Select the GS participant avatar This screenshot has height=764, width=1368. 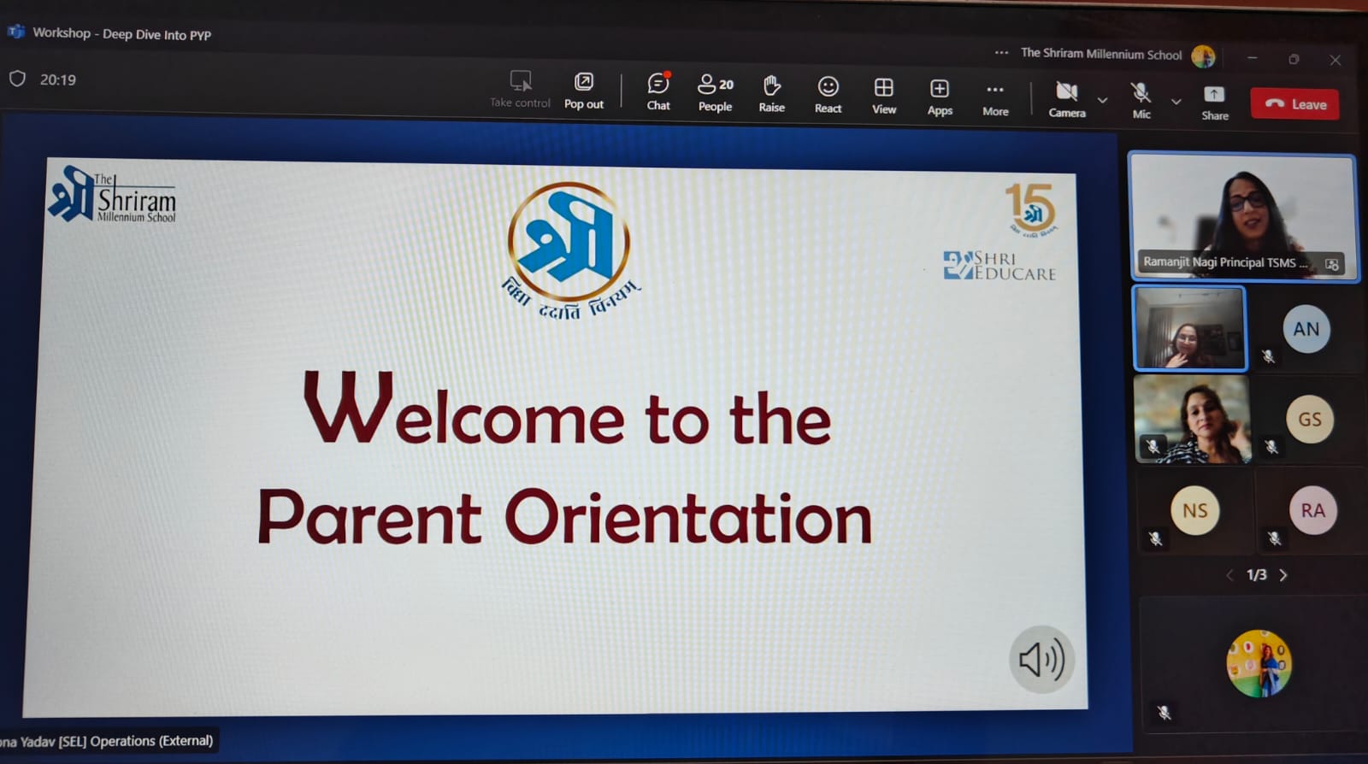click(1310, 419)
